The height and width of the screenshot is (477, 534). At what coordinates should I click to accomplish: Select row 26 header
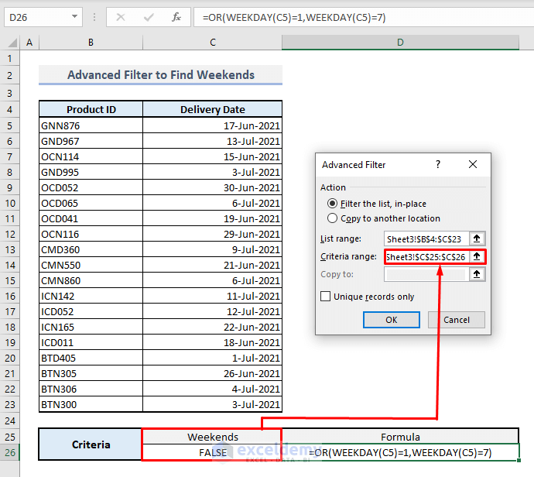[9, 452]
